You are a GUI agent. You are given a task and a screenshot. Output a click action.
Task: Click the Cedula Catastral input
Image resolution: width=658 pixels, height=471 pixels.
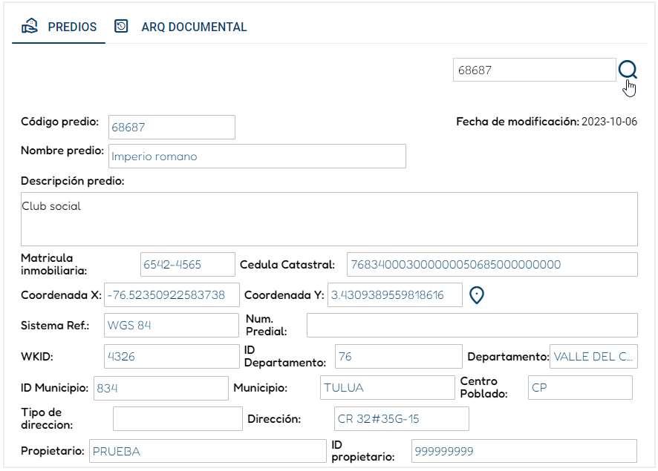click(x=492, y=264)
